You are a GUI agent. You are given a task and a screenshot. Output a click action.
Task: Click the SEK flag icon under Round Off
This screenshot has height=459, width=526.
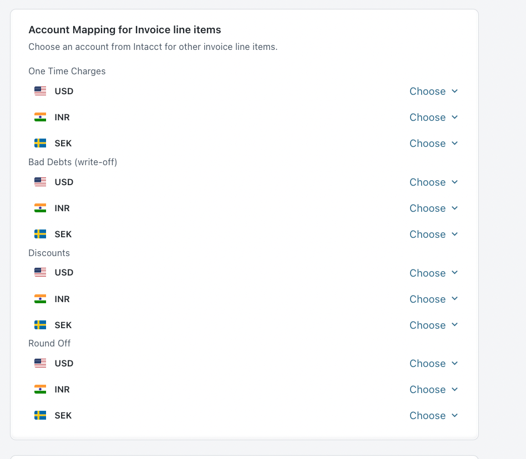(40, 415)
